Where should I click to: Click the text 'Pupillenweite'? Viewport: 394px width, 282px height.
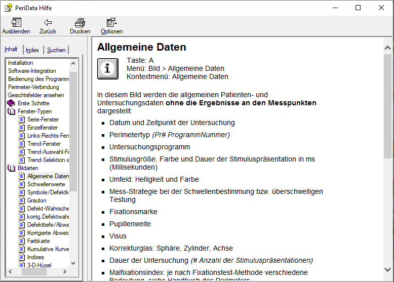[x=130, y=224]
